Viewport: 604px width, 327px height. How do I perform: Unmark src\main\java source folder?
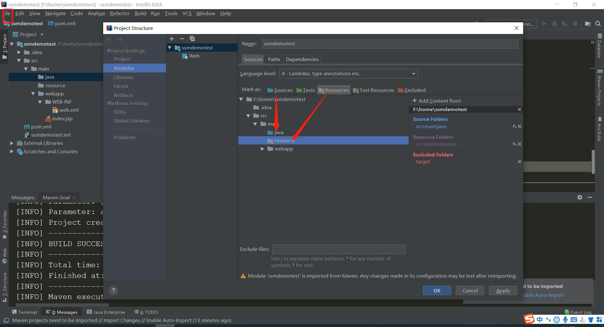pyautogui.click(x=519, y=126)
